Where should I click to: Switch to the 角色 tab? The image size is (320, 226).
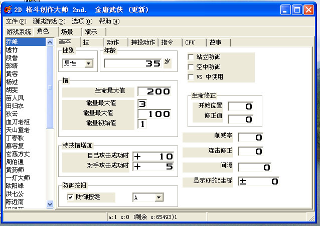[46, 31]
